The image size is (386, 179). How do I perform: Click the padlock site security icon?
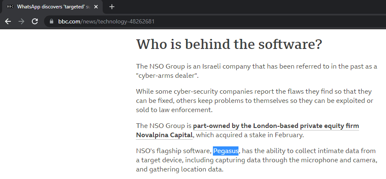tap(52, 21)
